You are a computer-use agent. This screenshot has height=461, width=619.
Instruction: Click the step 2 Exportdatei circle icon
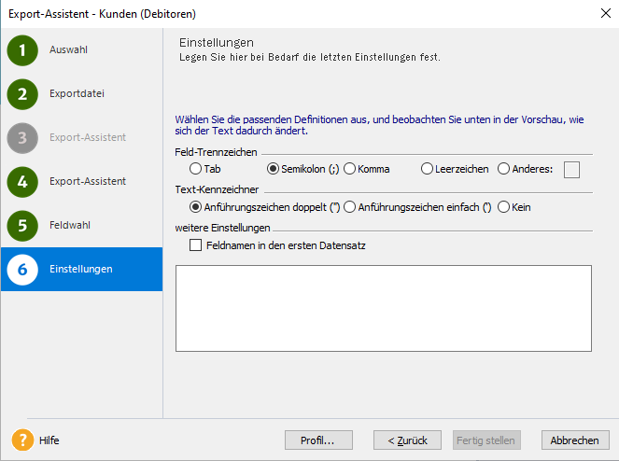click(x=22, y=94)
